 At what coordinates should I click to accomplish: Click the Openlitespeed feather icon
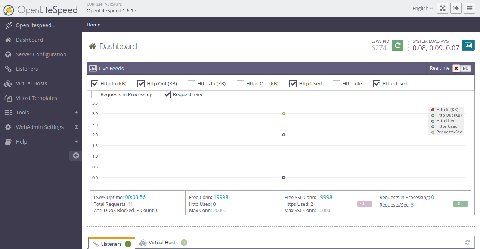point(9,25)
